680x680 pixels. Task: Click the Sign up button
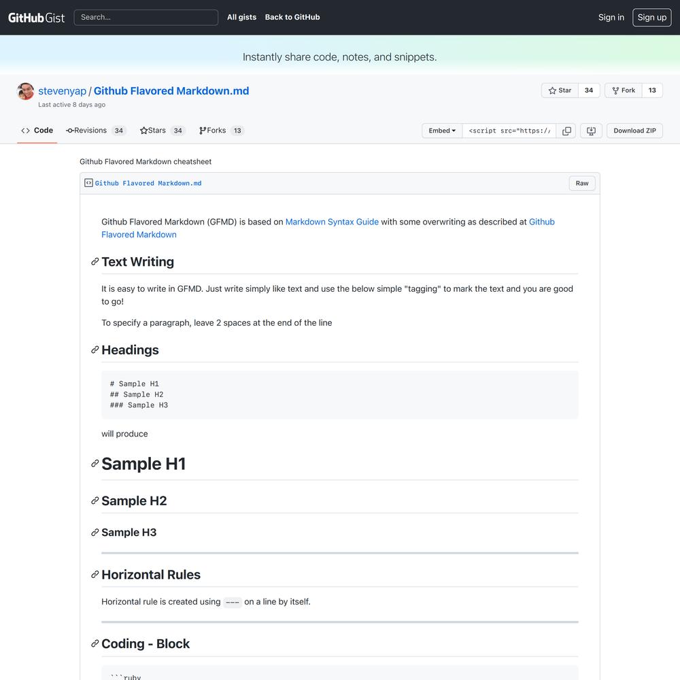[x=652, y=18]
